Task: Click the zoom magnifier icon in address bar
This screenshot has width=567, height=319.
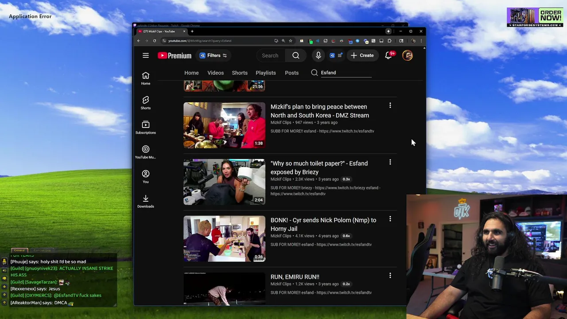Action: [283, 41]
